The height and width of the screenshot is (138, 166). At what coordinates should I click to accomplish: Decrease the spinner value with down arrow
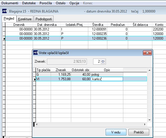103,63
